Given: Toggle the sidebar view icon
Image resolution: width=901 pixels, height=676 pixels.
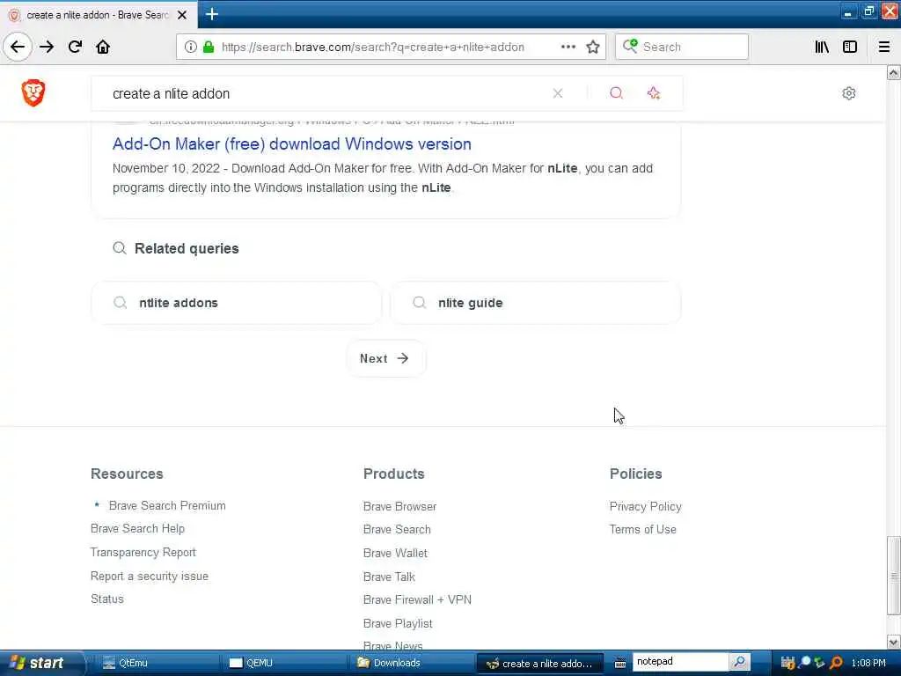Looking at the screenshot, I should click(x=850, y=47).
